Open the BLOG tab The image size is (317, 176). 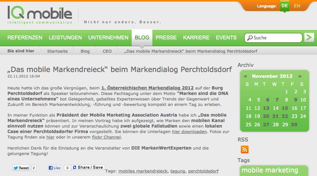(x=142, y=38)
